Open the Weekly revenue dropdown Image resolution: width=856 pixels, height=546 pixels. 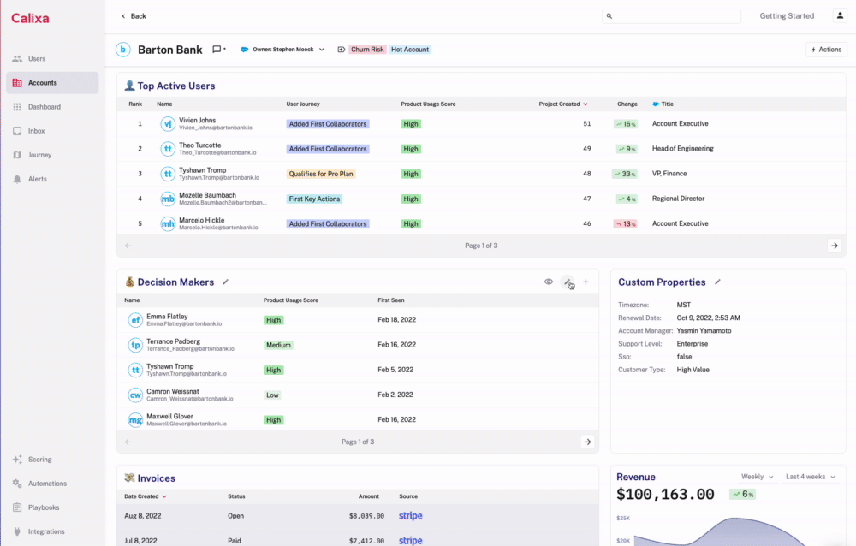pos(757,477)
